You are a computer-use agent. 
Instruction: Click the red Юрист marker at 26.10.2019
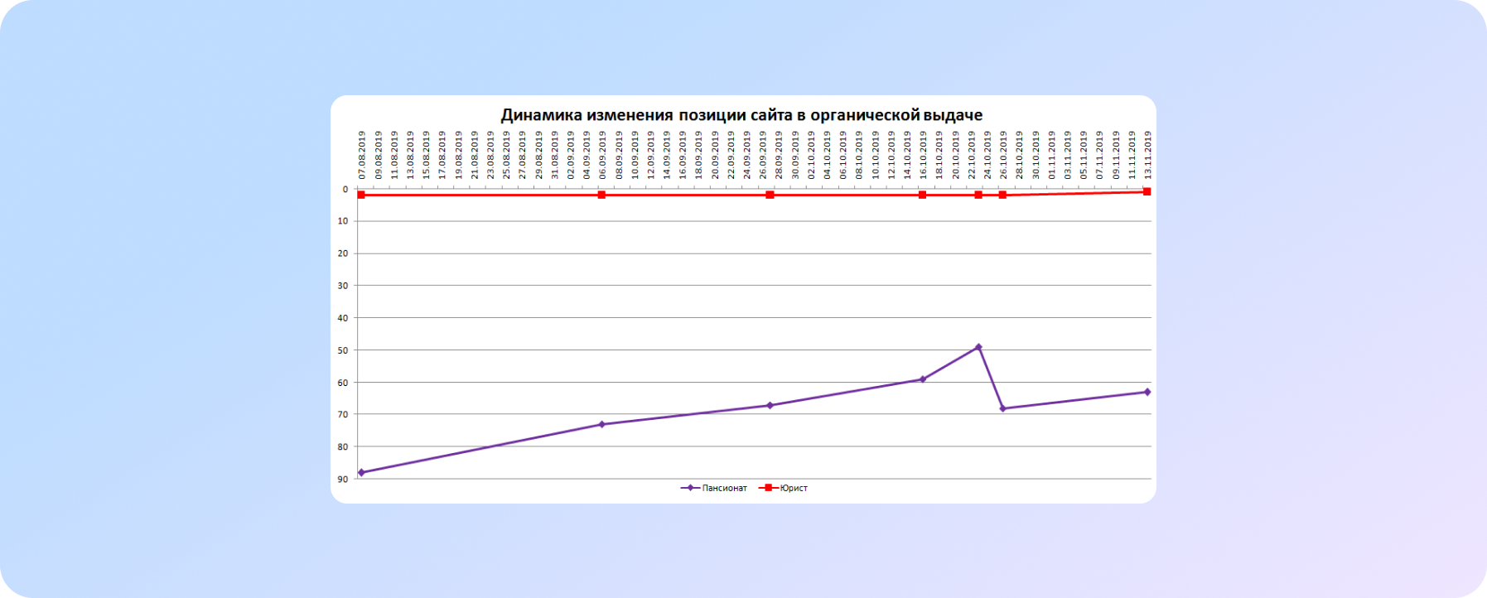[x=1002, y=195]
